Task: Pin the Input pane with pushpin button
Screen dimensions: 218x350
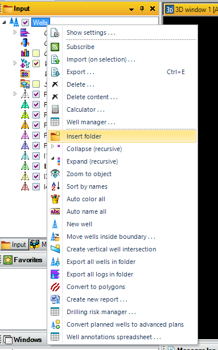Action: [142, 9]
